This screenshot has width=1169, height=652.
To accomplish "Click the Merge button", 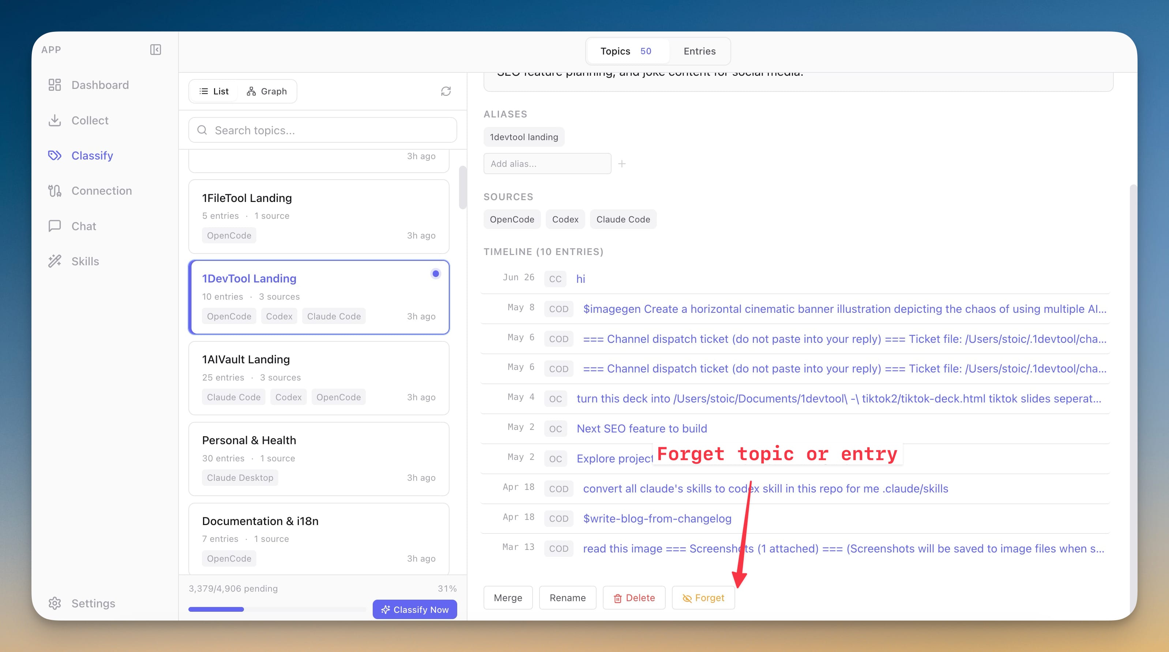I will pyautogui.click(x=508, y=597).
